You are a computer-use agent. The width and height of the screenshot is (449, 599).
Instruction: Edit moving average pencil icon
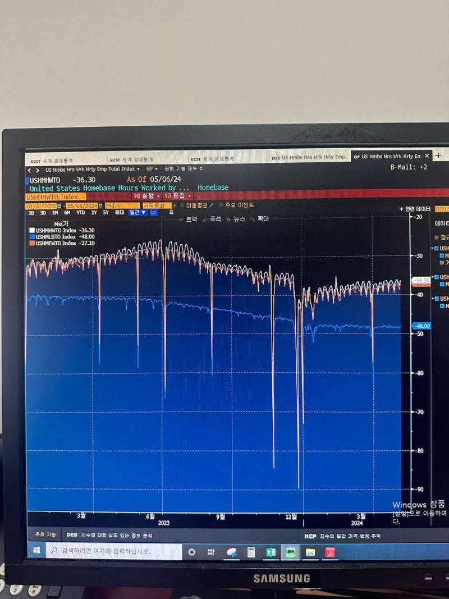(x=211, y=205)
